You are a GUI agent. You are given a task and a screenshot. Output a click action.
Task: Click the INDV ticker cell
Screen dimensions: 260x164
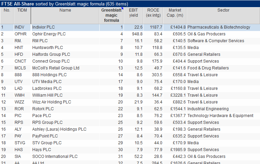coord(19,27)
